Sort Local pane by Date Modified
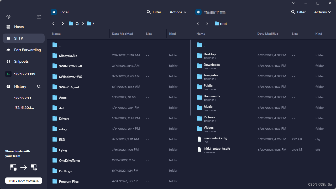The width and height of the screenshot is (336, 189). (122, 34)
